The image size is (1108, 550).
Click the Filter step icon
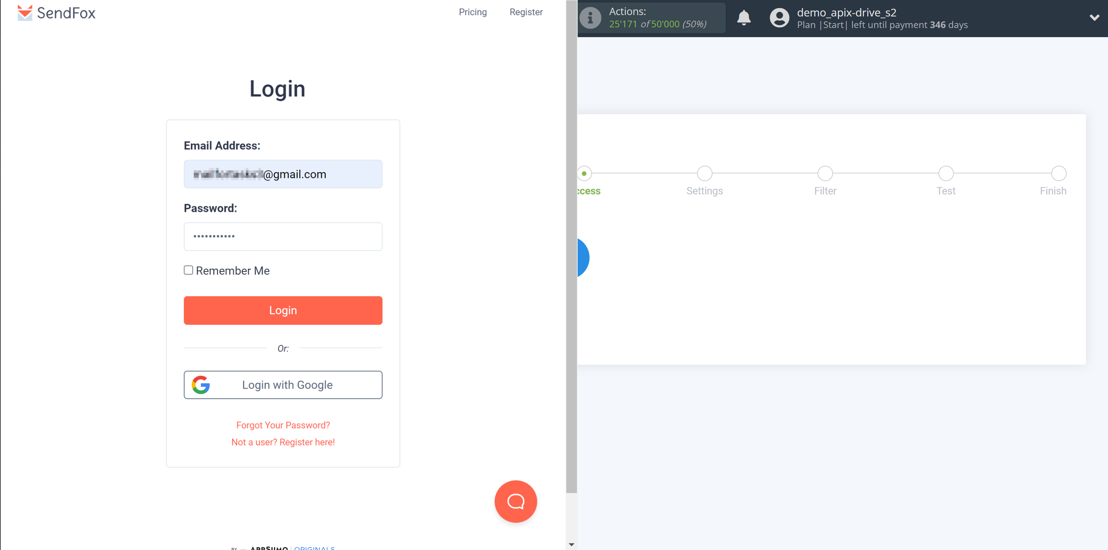pos(825,173)
